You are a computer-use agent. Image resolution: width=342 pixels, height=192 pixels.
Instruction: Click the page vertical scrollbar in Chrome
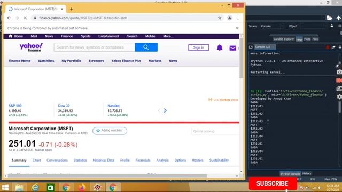(x=241, y=58)
